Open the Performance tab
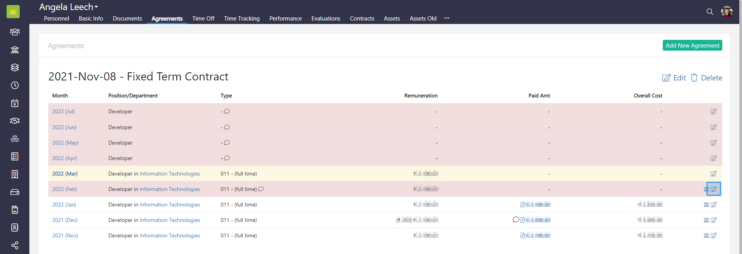The height and width of the screenshot is (254, 742). [x=285, y=19]
